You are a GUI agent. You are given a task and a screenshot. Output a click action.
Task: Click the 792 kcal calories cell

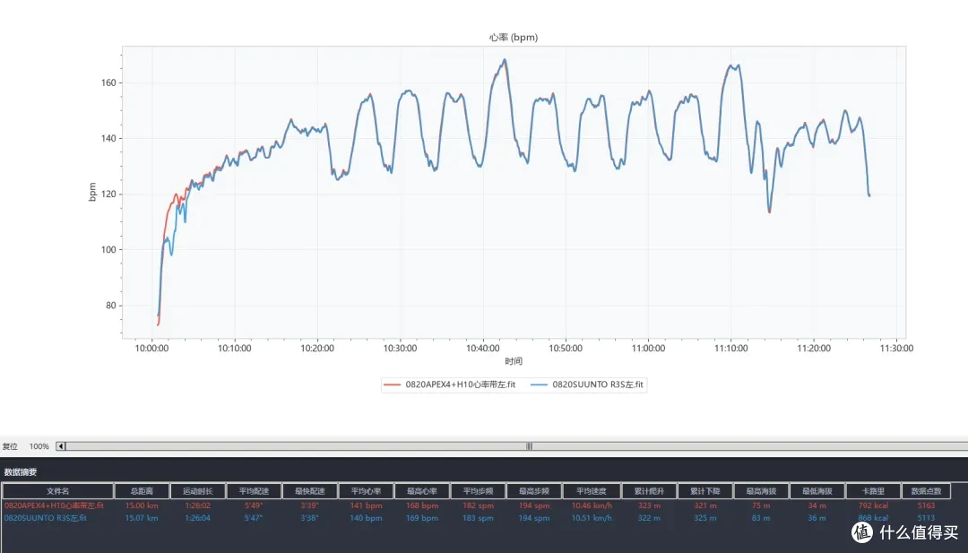point(874,505)
